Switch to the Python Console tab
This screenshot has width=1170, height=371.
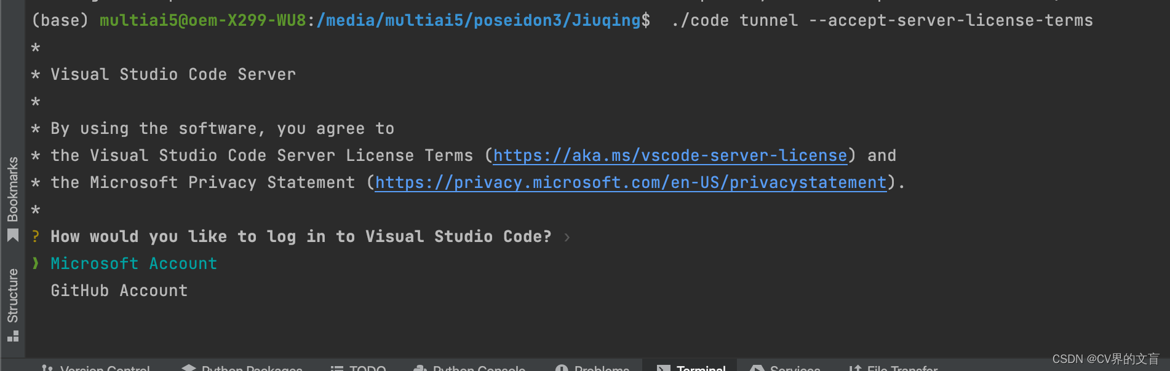pyautogui.click(x=469, y=367)
